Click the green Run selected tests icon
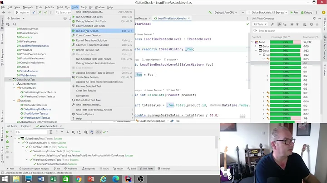 click(7, 137)
